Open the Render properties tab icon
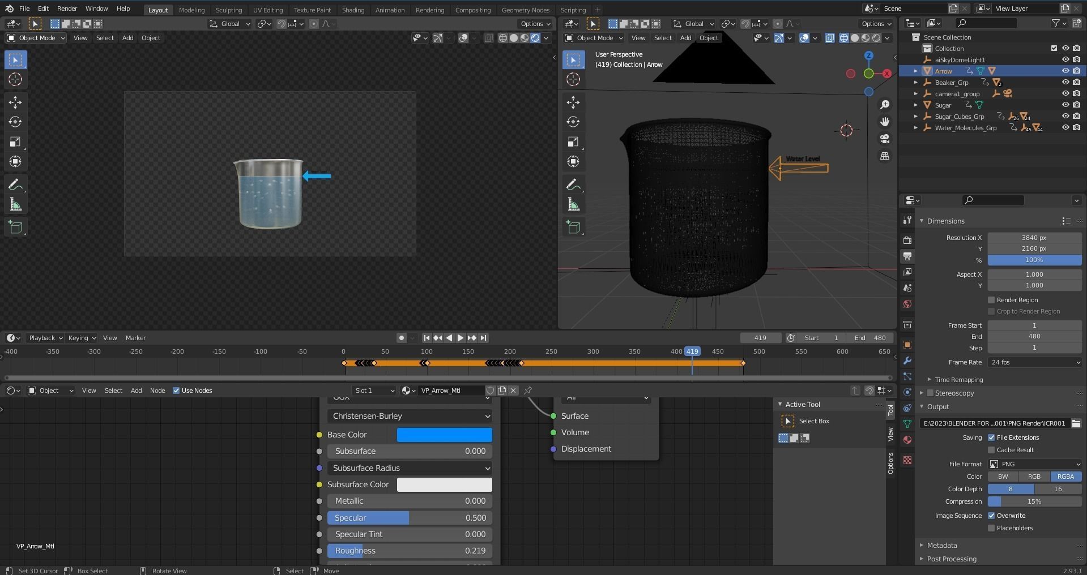 tap(907, 241)
